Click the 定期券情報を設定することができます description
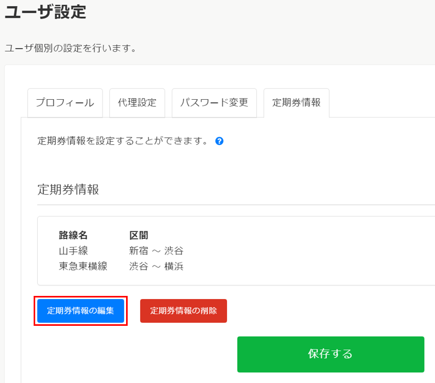The height and width of the screenshot is (383, 435). [x=123, y=141]
